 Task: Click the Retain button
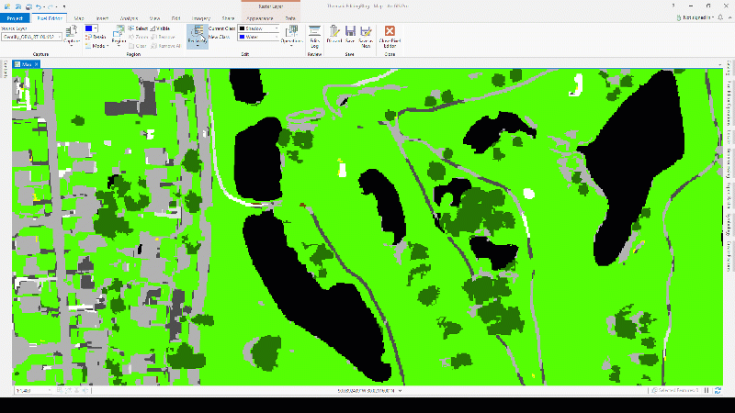pyautogui.click(x=96, y=37)
